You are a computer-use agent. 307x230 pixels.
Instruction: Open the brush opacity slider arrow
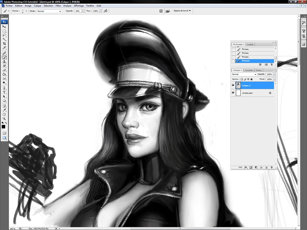click(83, 11)
